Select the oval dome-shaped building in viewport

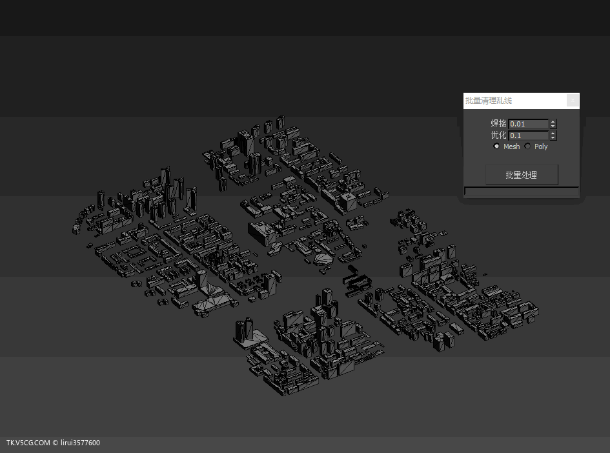(x=324, y=259)
